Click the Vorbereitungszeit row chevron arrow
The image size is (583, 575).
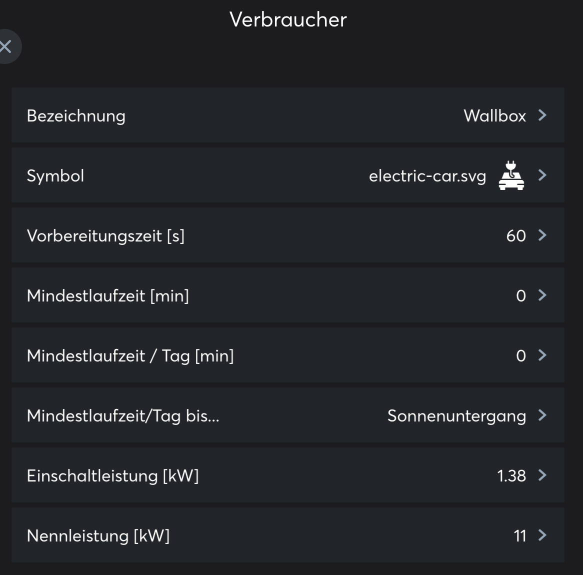point(542,235)
